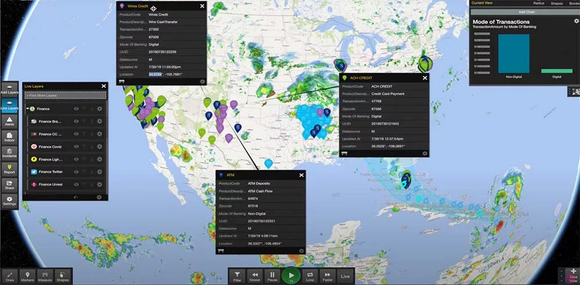Click the Digital green chart bar
This screenshot has width=580, height=285.
(x=556, y=71)
